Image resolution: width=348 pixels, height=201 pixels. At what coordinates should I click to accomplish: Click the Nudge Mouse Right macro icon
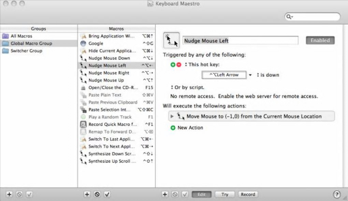click(x=84, y=73)
